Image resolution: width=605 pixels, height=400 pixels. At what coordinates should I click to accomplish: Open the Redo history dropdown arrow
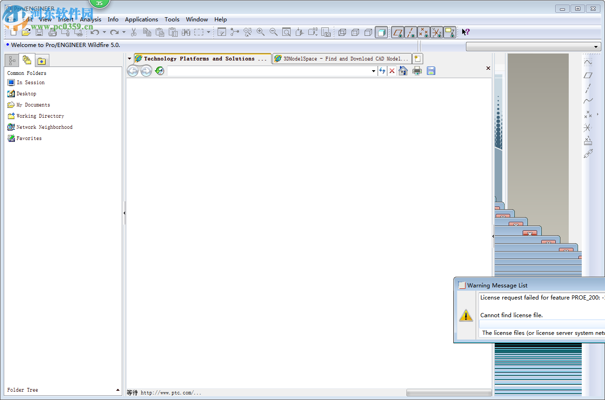click(124, 32)
